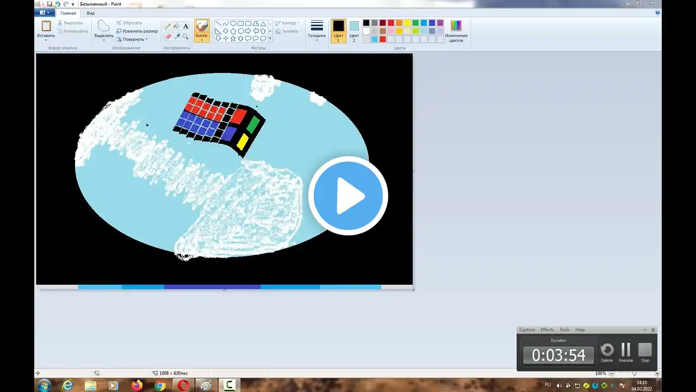Screen dimensions: 696x392
Task: Select the Fill with color bucket tool
Action: point(177,26)
